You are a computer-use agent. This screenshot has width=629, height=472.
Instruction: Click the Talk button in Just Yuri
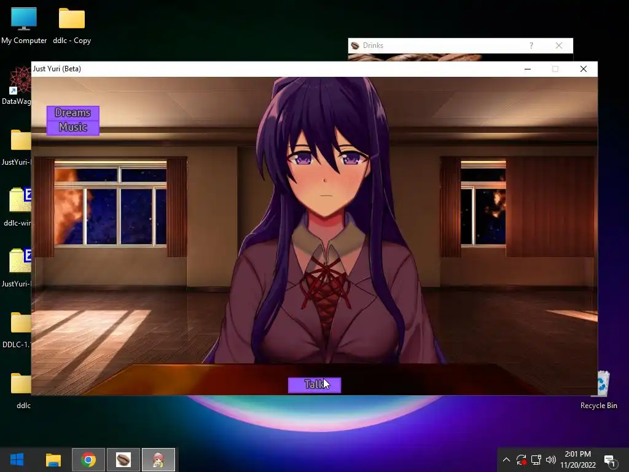314,385
